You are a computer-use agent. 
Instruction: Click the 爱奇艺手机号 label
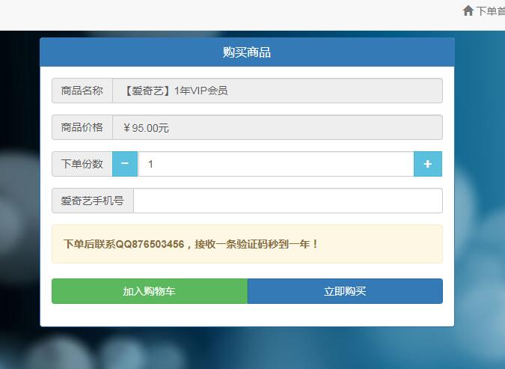click(93, 201)
